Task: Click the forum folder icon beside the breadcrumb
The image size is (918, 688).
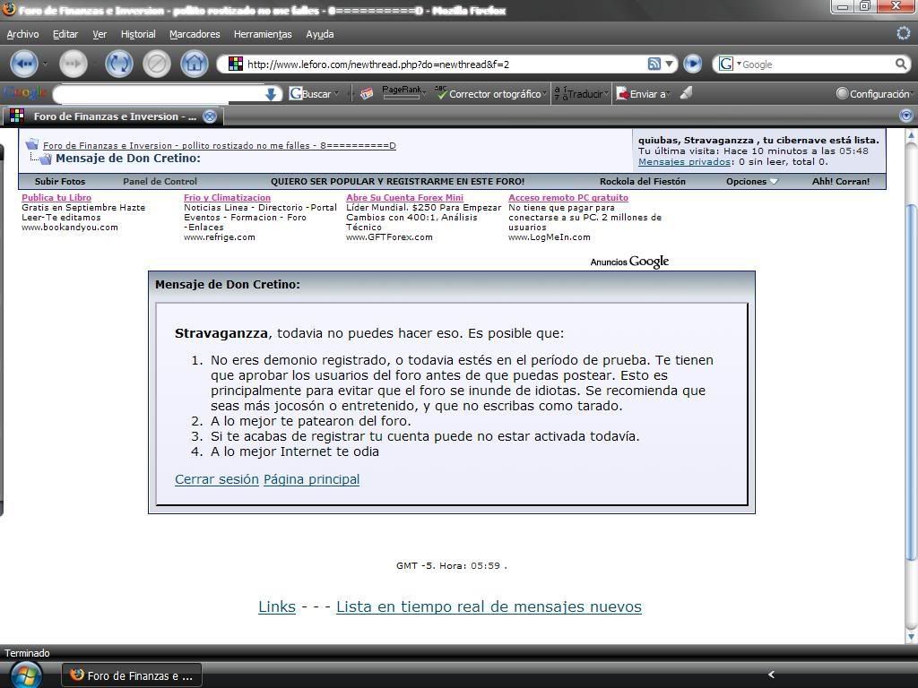Action: 31,144
